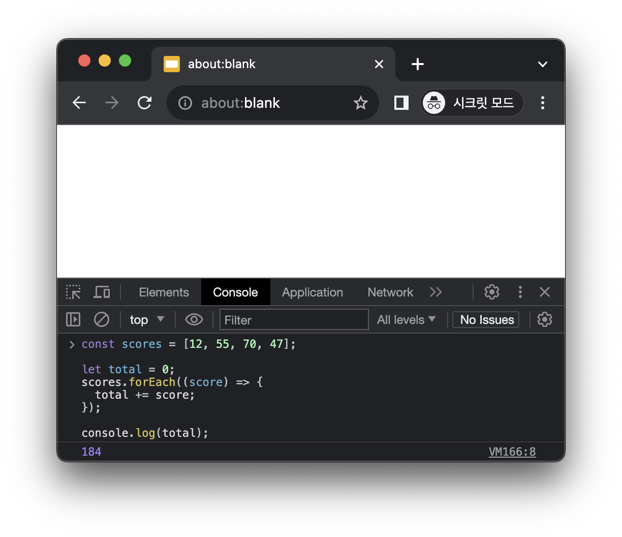This screenshot has width=622, height=537.
Task: Switch to the Network tab
Action: pyautogui.click(x=390, y=292)
